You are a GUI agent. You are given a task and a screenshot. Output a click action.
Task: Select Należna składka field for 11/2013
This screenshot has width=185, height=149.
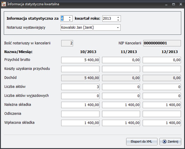121,105
